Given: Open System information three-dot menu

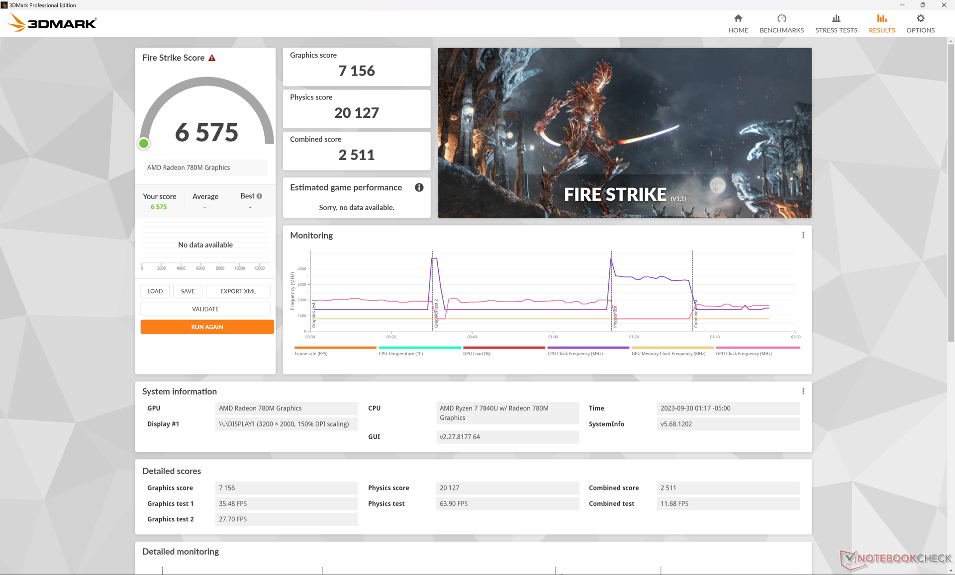Looking at the screenshot, I should [803, 391].
